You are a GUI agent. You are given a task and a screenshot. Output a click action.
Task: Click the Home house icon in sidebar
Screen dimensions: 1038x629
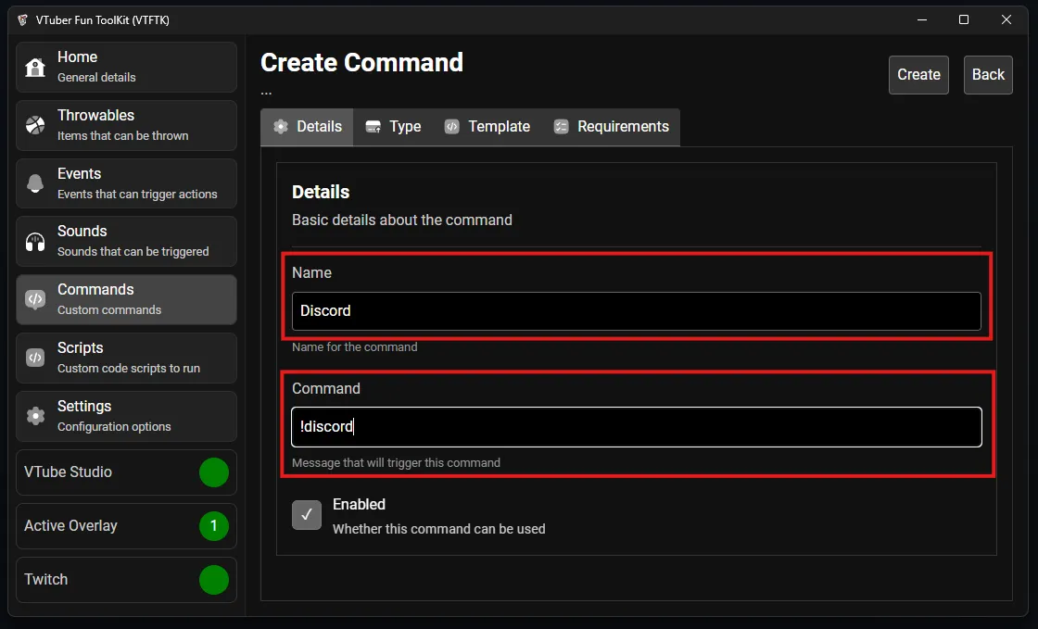tap(35, 67)
